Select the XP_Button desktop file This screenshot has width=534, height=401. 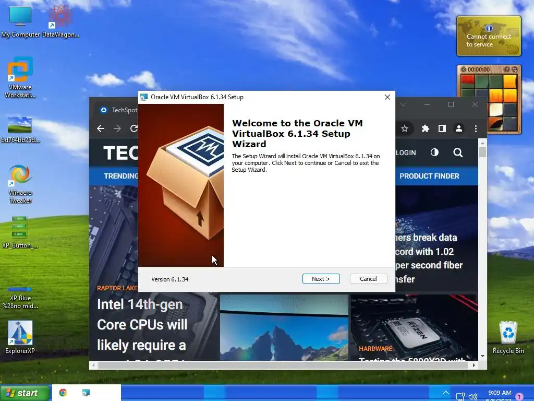click(x=20, y=232)
